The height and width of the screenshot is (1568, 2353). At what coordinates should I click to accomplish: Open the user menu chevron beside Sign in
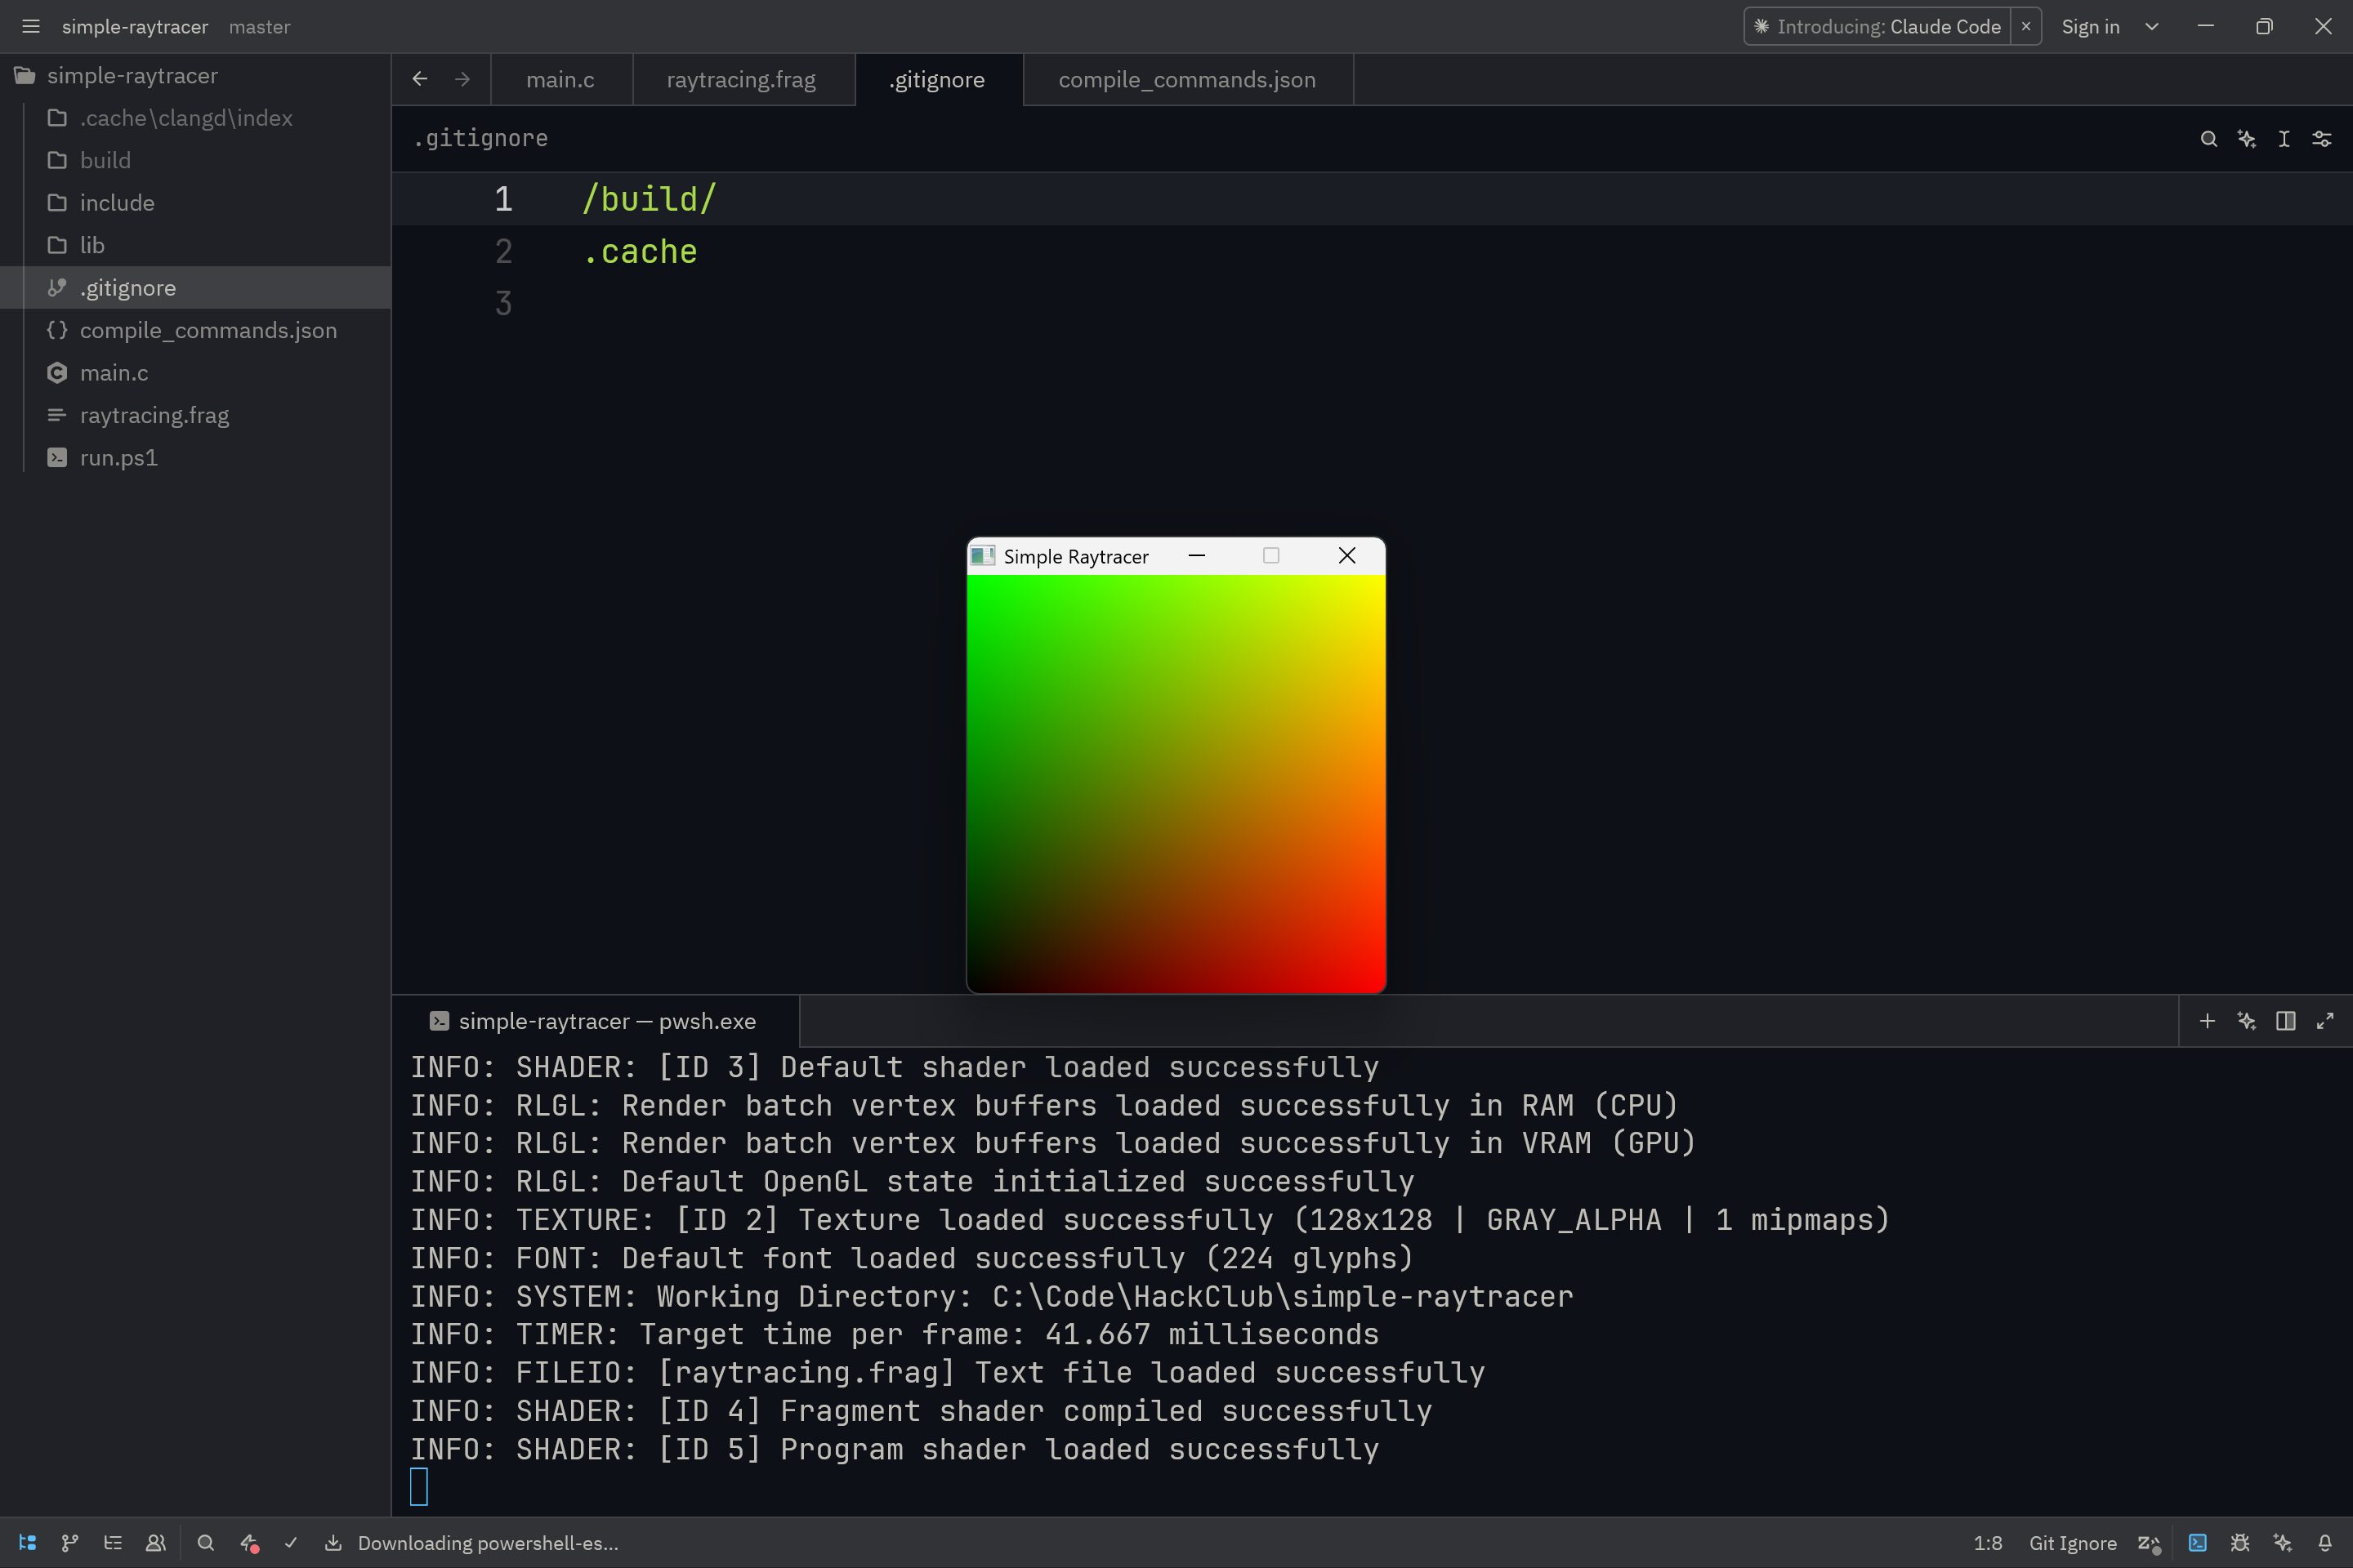coord(2152,27)
